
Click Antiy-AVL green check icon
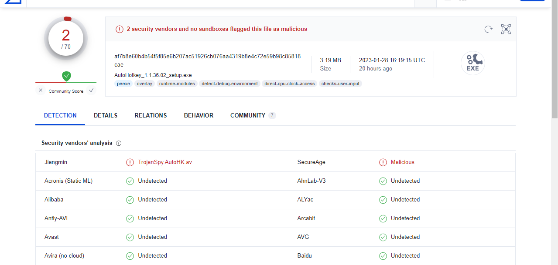click(130, 218)
